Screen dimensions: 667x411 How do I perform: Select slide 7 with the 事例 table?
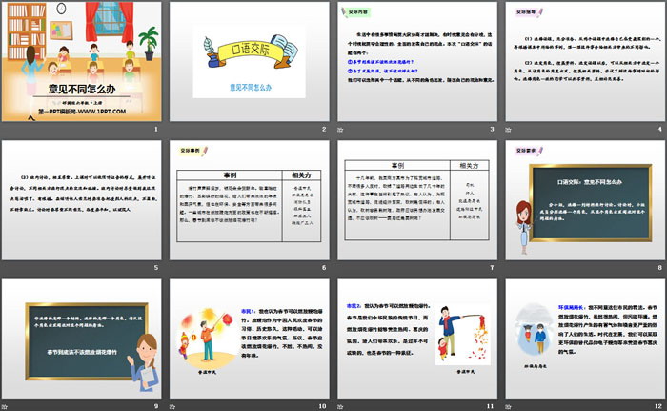[x=417, y=200]
